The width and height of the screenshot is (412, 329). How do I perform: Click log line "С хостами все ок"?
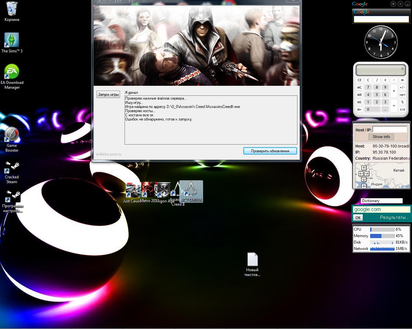(139, 115)
